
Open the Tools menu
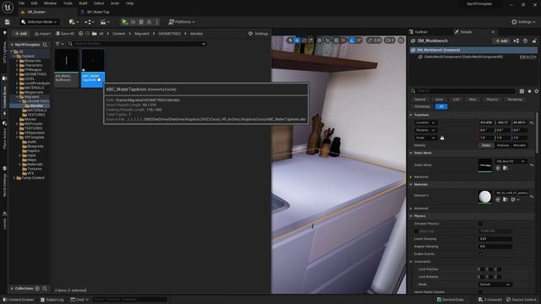68,3
